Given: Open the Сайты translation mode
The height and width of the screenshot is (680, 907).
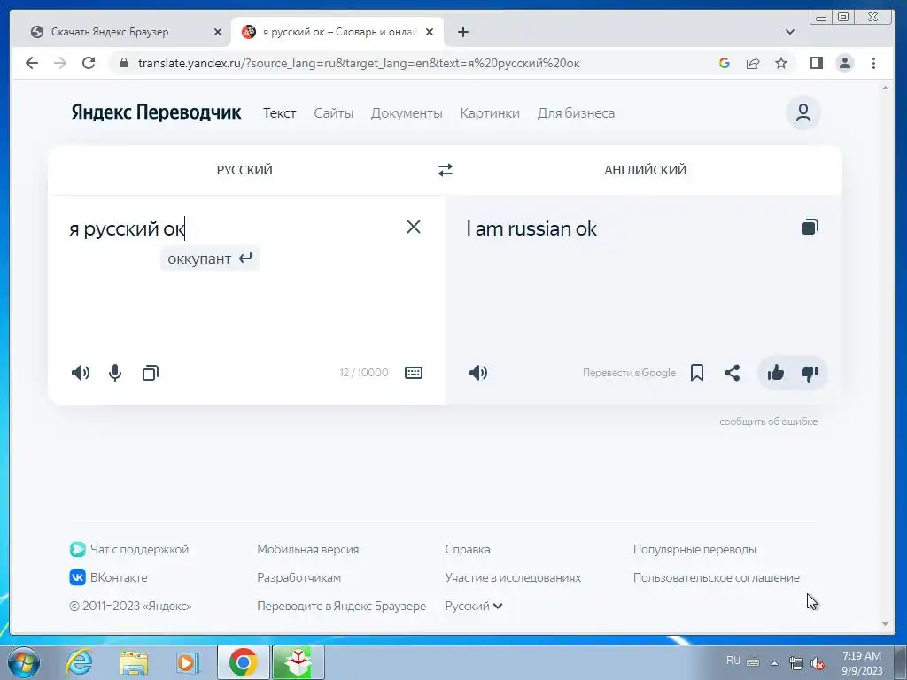Looking at the screenshot, I should [x=333, y=113].
